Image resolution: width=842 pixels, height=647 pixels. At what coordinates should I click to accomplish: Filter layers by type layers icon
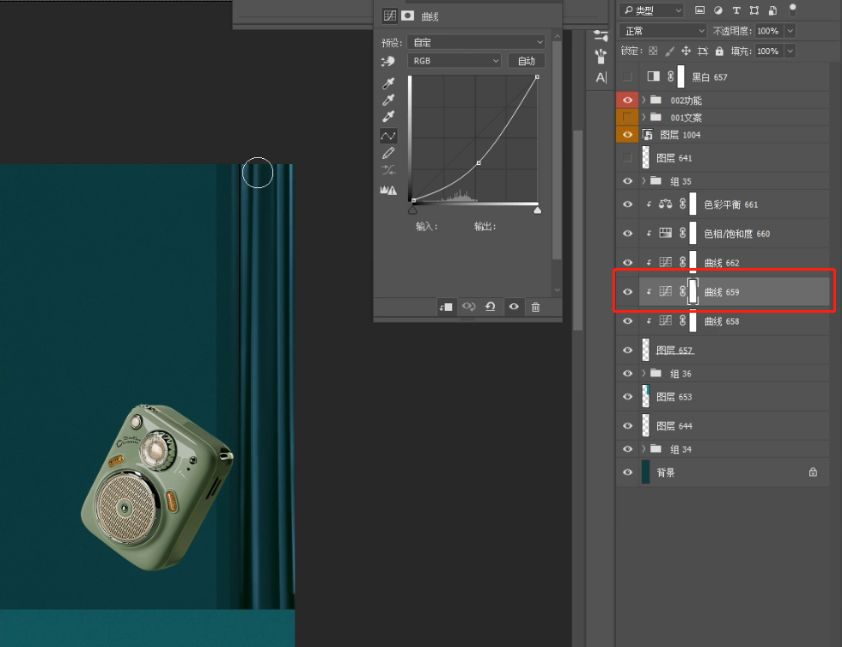click(x=736, y=10)
